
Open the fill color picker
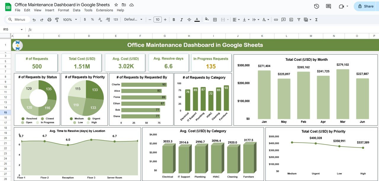(x=206, y=19)
